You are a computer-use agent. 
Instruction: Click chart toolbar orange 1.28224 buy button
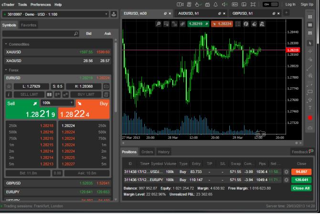click(222, 24)
